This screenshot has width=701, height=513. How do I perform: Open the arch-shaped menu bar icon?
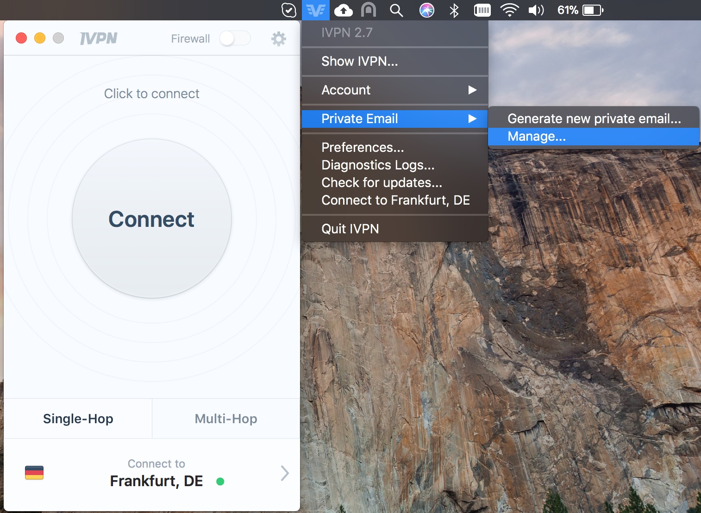(369, 10)
